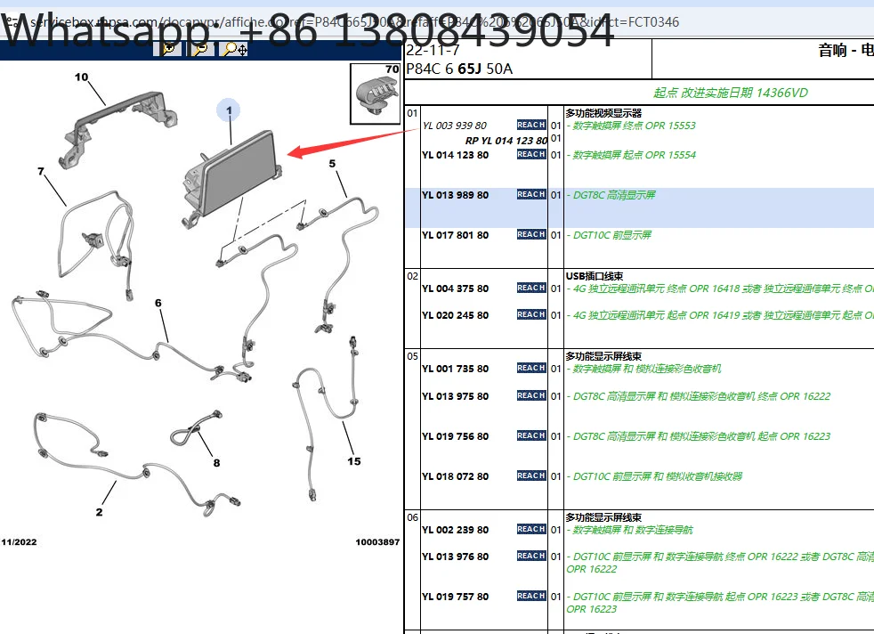874x634 pixels.
Task: Click callout number 7 in the diagram
Action: click(41, 171)
